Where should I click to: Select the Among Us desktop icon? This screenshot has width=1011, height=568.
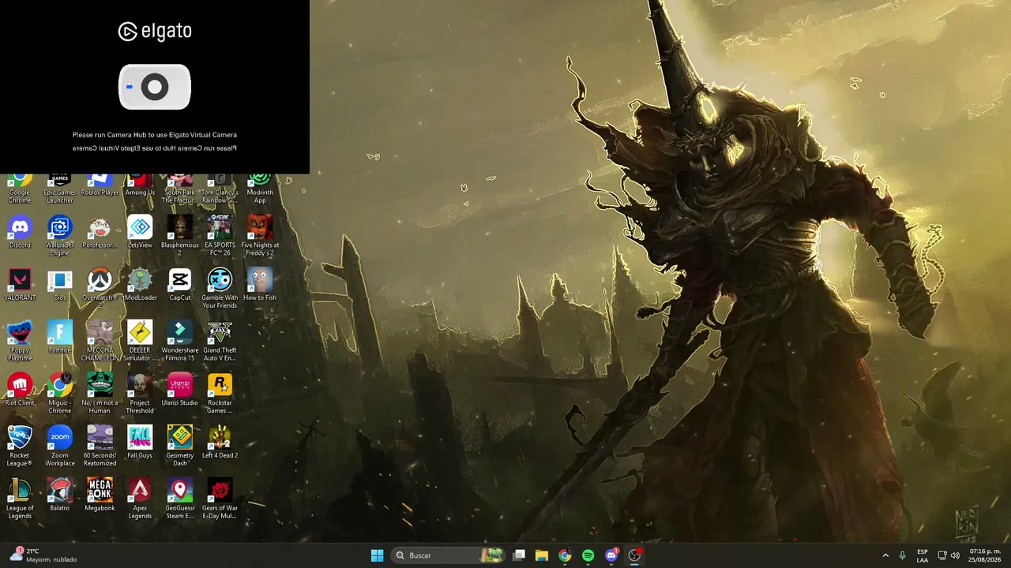[x=140, y=186]
